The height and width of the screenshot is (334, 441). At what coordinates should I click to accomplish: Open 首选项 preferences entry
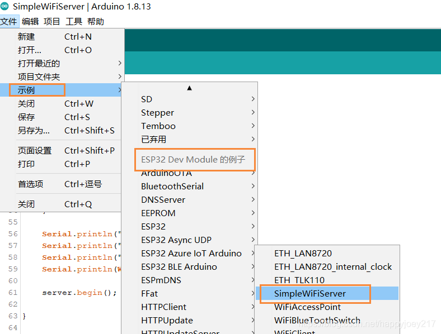(x=62, y=184)
